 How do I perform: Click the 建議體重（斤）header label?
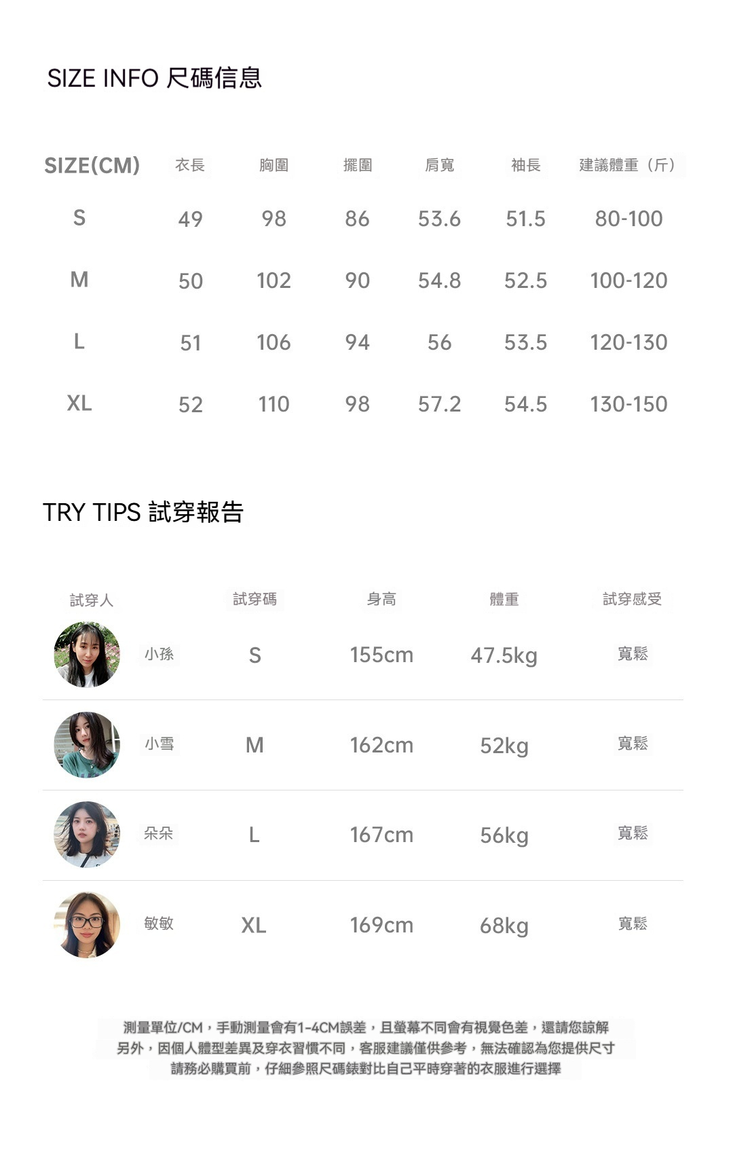click(629, 165)
